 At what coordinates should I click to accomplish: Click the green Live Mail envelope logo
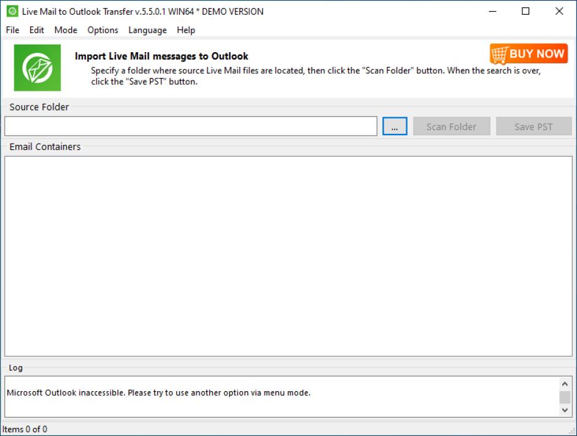37,68
